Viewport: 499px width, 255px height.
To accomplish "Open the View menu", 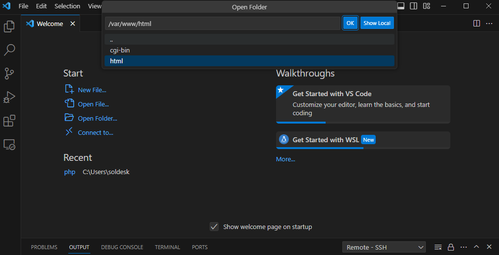I will point(94,6).
